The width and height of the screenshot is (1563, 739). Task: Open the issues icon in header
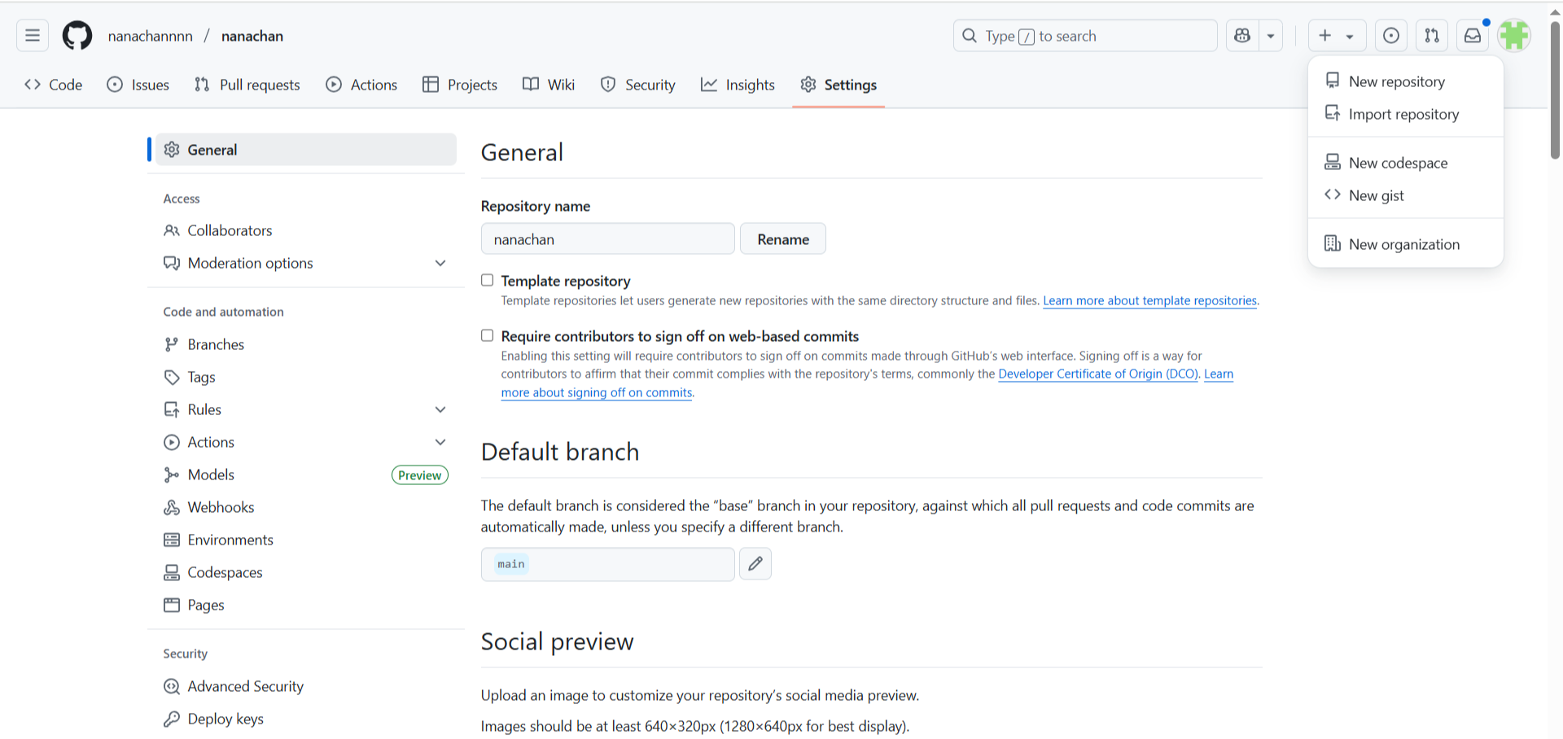[x=1391, y=36]
